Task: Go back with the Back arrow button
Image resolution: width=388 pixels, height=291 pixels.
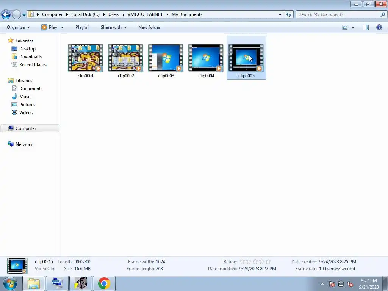Action: (6, 15)
